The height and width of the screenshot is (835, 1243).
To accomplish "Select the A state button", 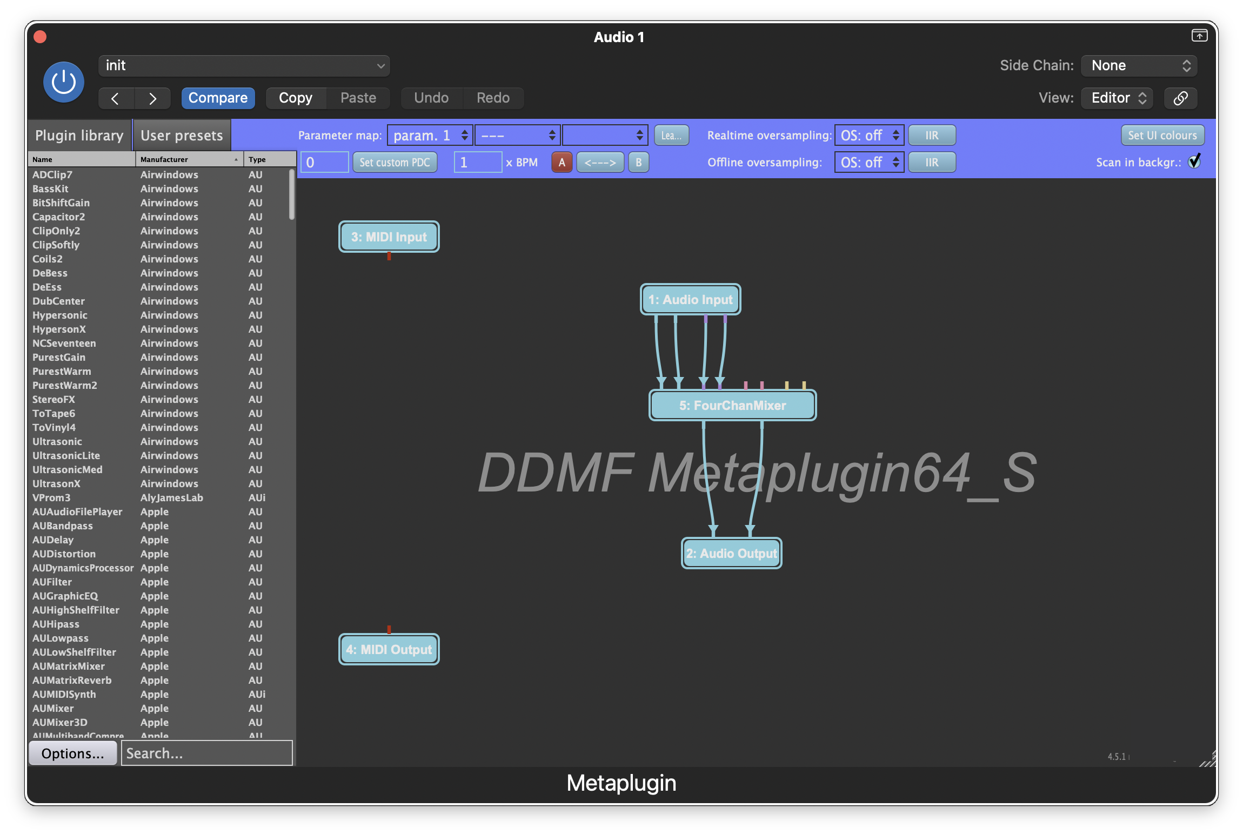I will tap(562, 163).
